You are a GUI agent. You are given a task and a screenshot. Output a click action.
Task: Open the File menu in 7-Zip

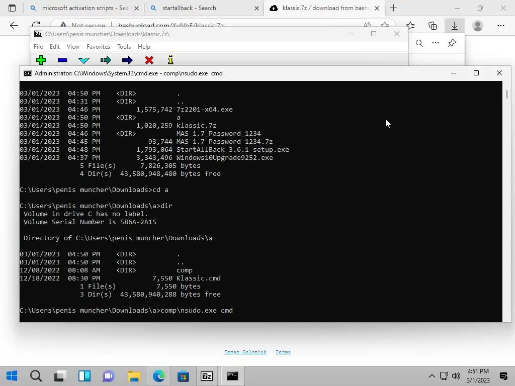[38, 47]
